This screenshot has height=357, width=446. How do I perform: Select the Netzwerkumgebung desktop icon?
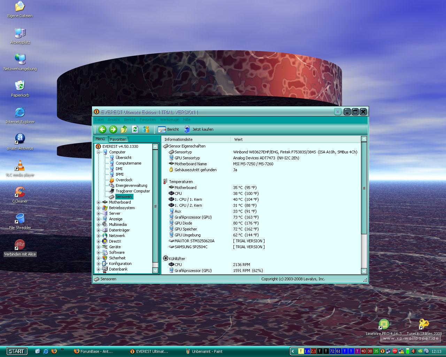[20, 62]
